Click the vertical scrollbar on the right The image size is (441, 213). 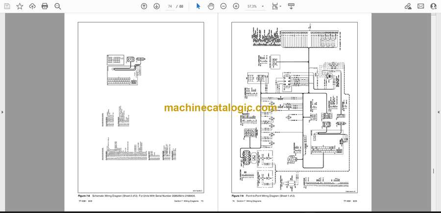[x=433, y=113]
